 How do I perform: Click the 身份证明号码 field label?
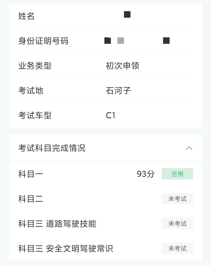click(x=43, y=41)
